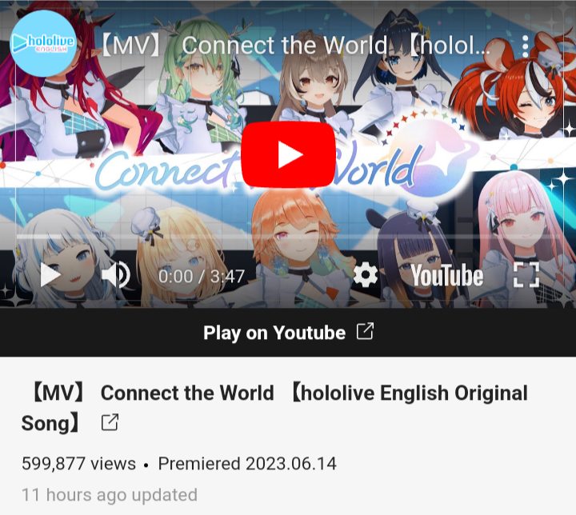This screenshot has height=515, width=576.
Task: Mute the video with the speaker icon
Action: click(116, 275)
